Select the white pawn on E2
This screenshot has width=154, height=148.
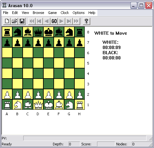coord(49,94)
